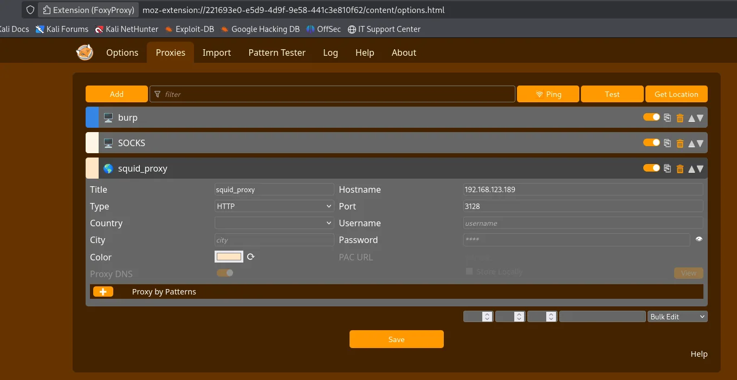The width and height of the screenshot is (737, 380).
Task: Toggle the Proxy DNS switch
Action: pos(225,273)
